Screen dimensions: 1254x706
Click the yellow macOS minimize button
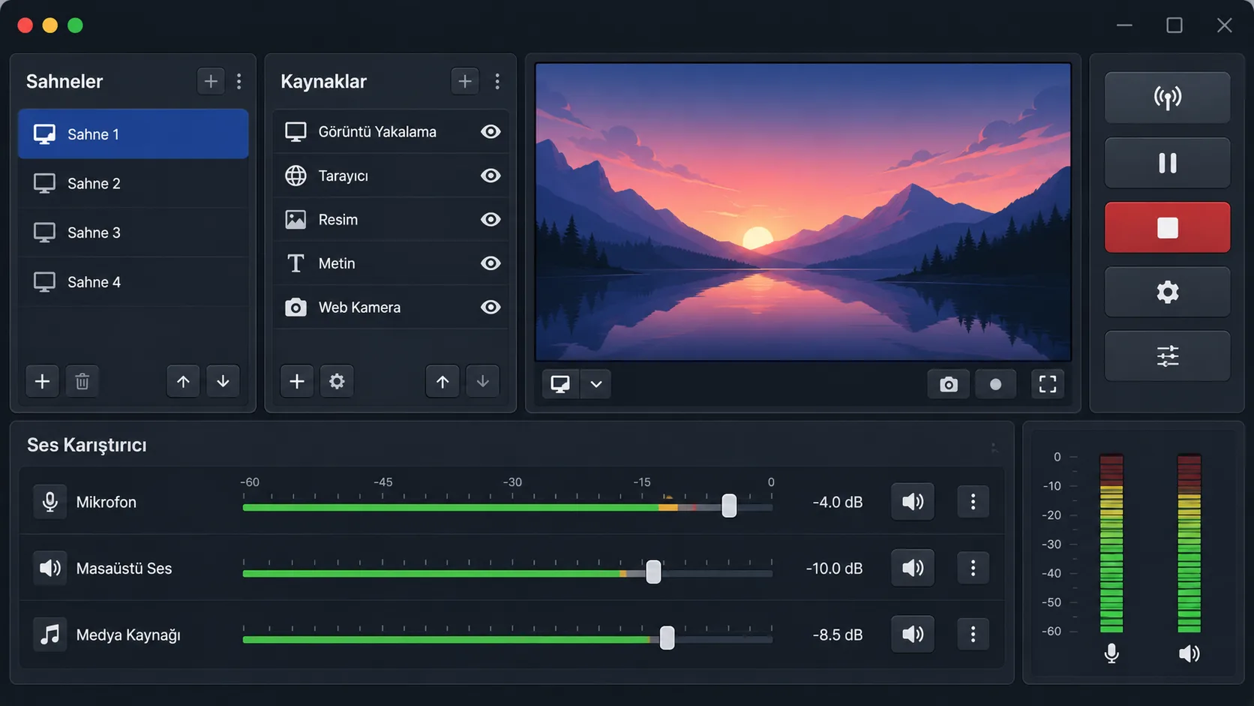50,26
